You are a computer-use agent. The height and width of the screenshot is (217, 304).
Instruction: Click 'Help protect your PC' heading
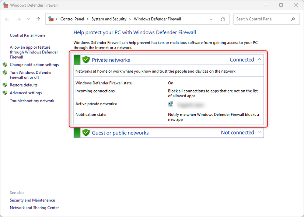[135, 32]
